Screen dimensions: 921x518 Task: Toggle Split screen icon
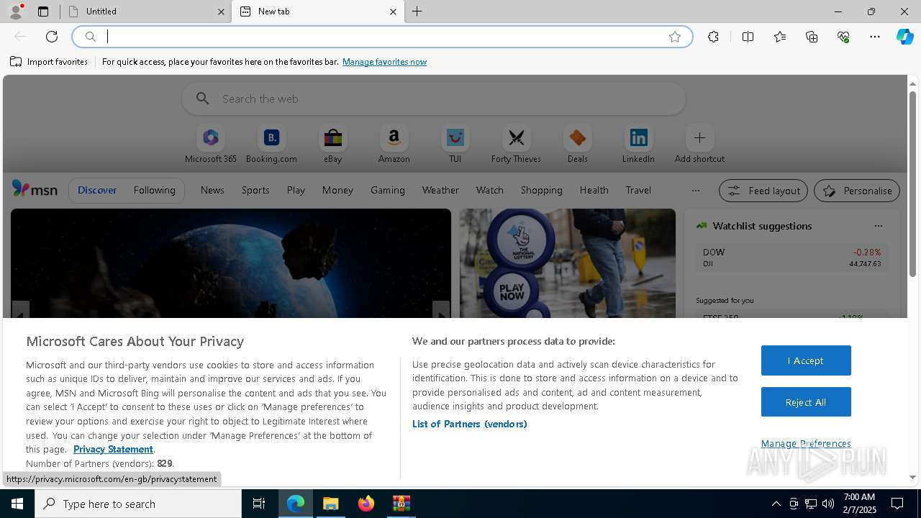[x=748, y=37]
